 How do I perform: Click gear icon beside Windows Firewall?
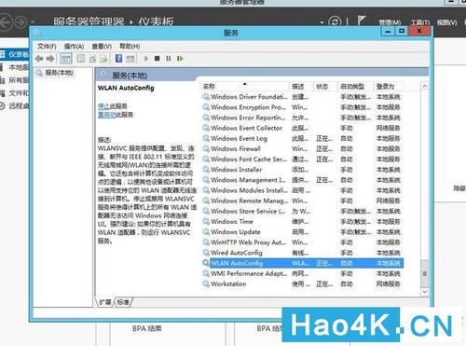tap(206, 148)
